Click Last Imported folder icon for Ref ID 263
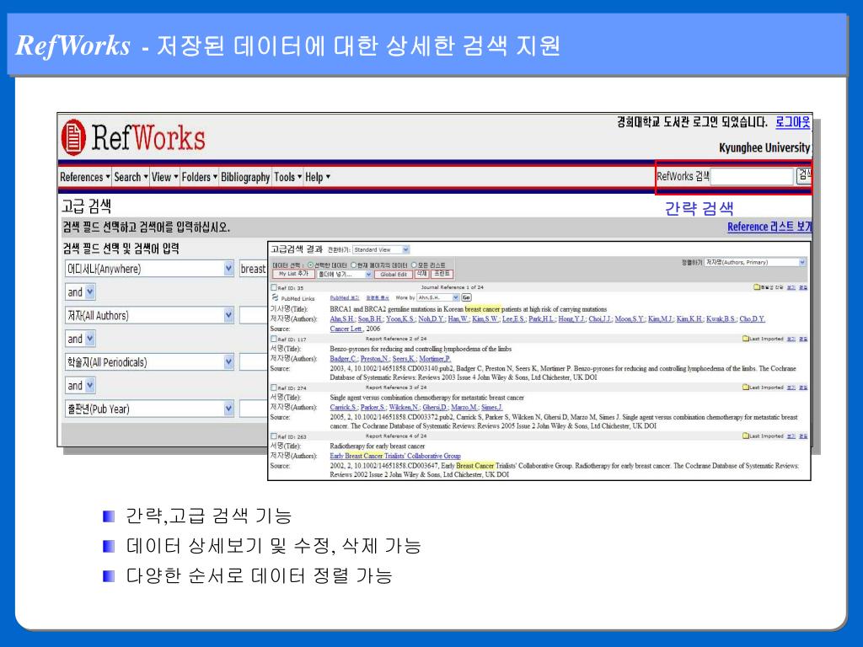The image size is (863, 647). coord(745,436)
